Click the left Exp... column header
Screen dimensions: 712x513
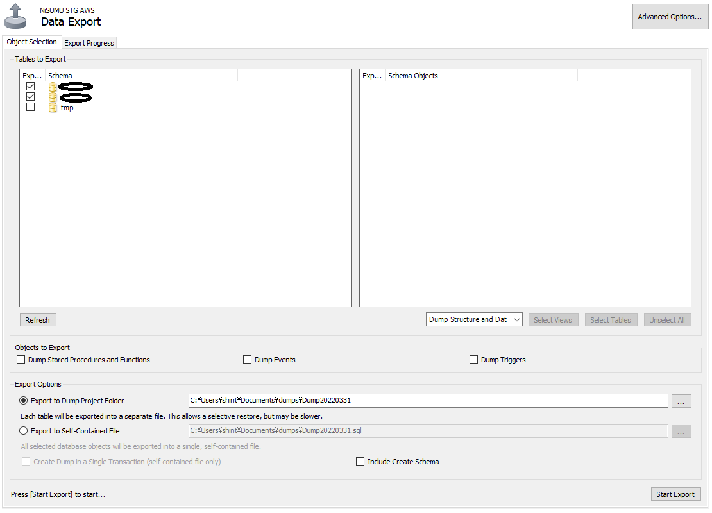(33, 76)
